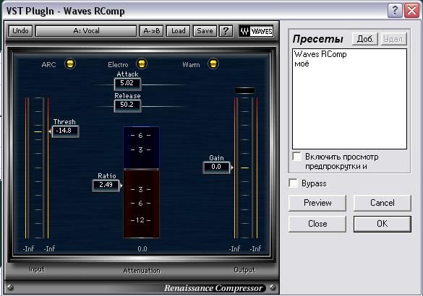Image resolution: width=423 pixels, height=296 pixels.
Task: Click the attenuation meter display
Action: coord(141,182)
